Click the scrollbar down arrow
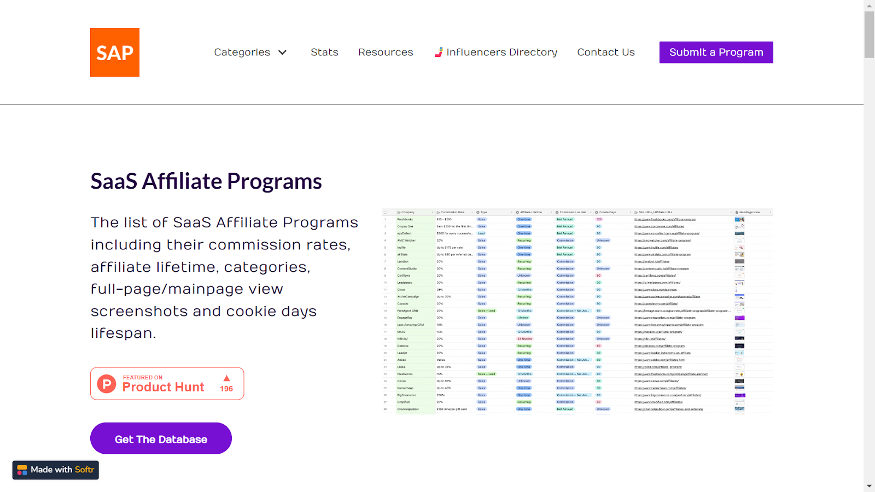Viewport: 875px width, 492px height. click(869, 486)
